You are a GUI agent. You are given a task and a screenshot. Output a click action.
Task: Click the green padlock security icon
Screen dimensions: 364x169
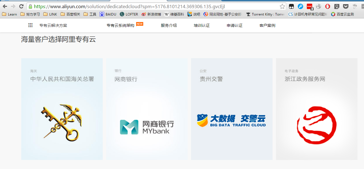point(30,6)
